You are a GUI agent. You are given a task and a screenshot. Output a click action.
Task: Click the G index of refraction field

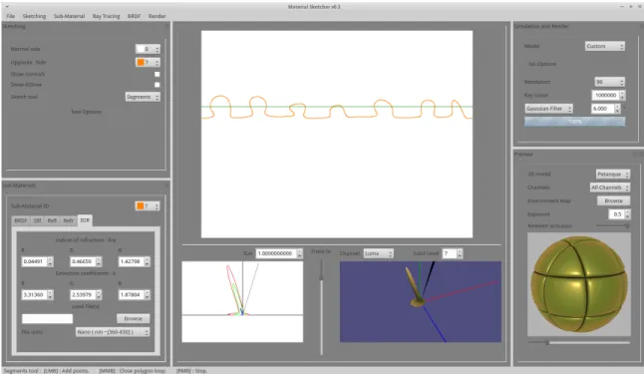point(83,261)
